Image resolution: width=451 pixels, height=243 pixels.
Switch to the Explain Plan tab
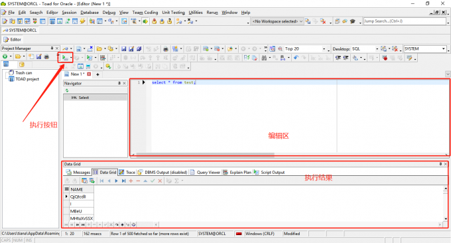[237, 172]
